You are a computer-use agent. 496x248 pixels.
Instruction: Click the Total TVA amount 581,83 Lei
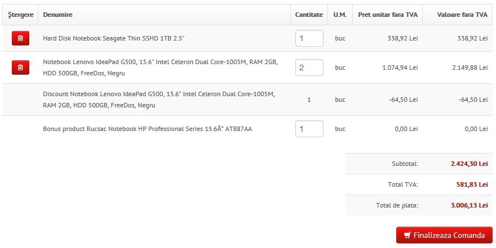tap(472, 184)
